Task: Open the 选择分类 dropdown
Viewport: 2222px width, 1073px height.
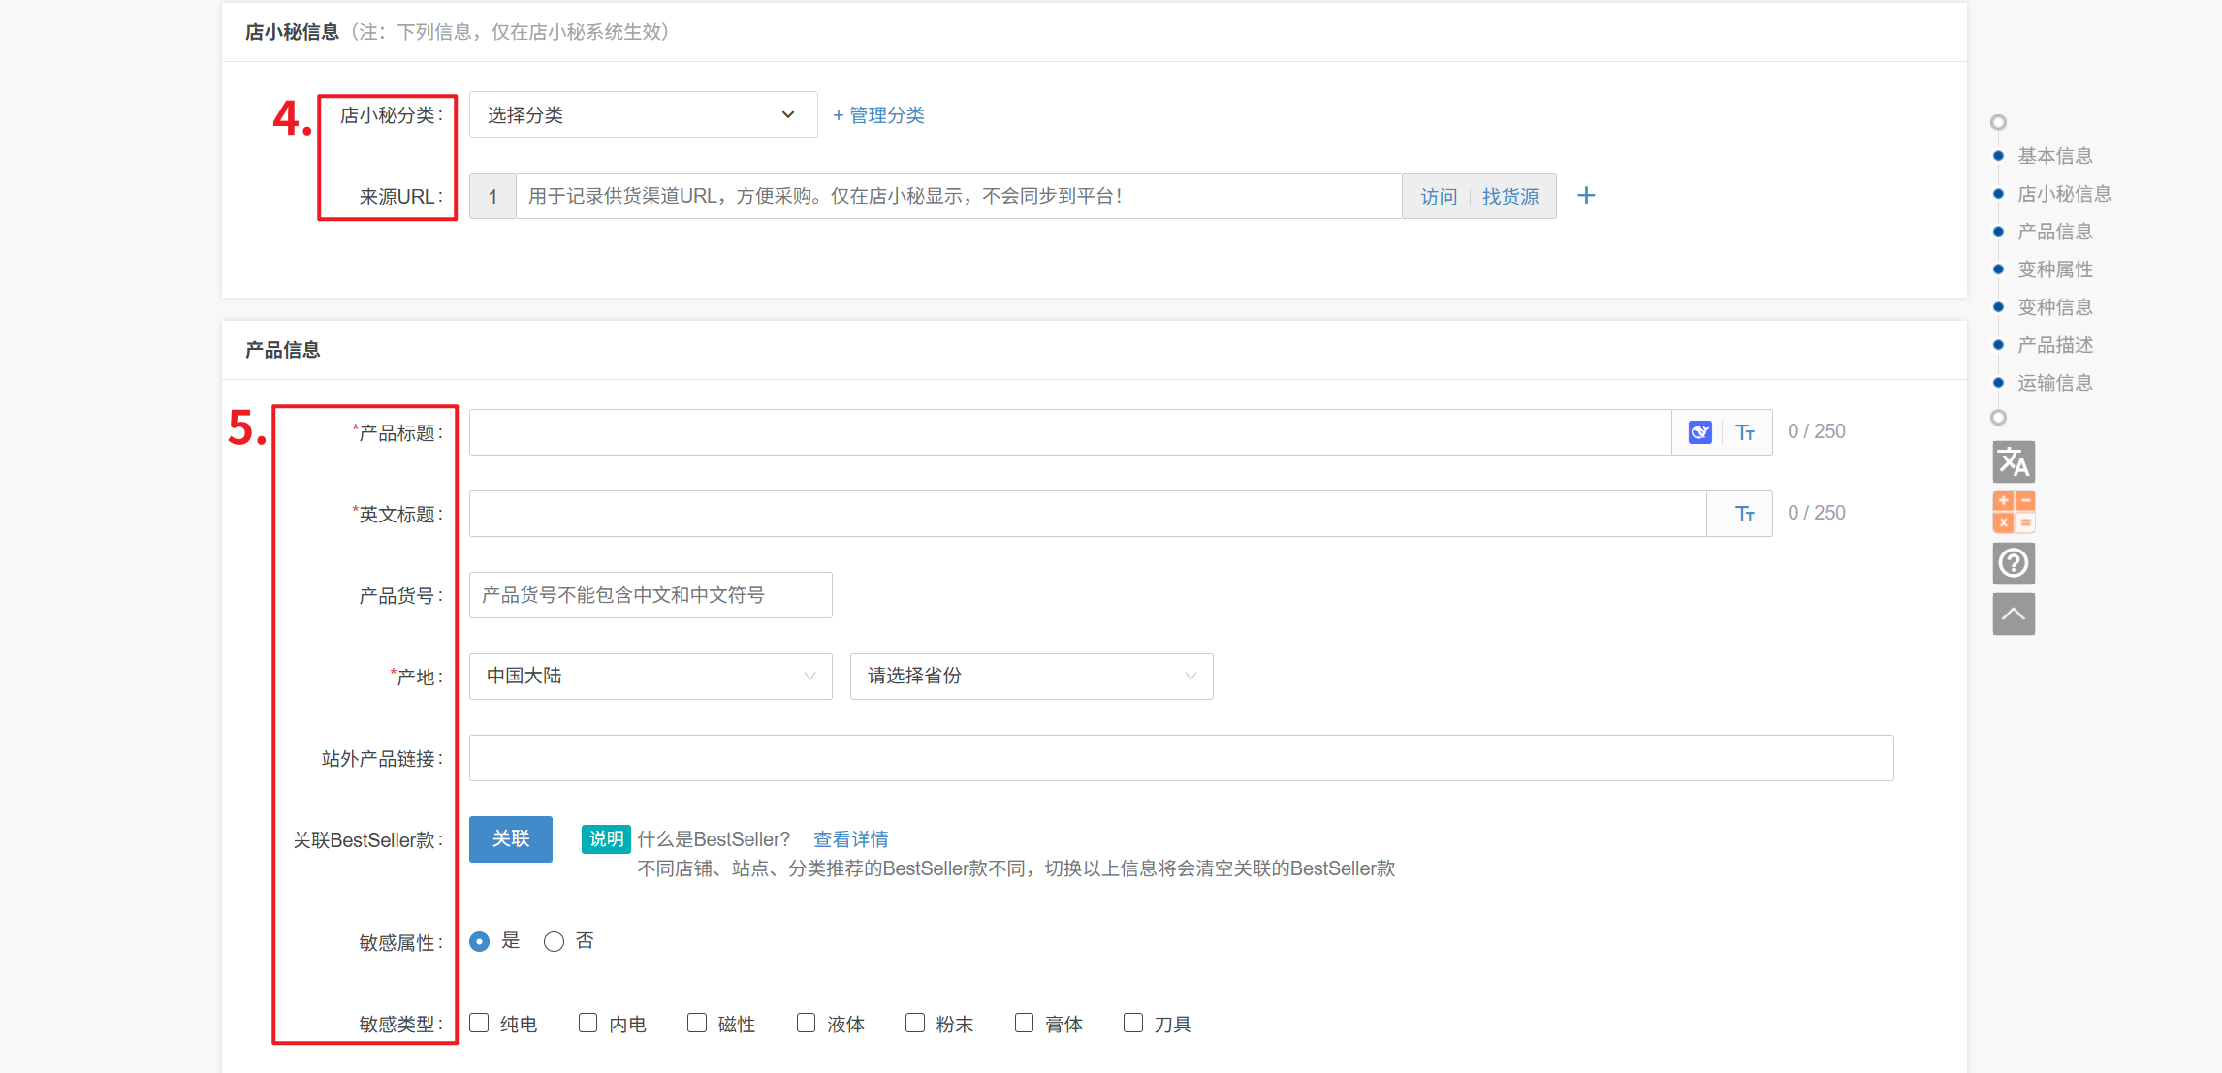Action: [x=643, y=115]
